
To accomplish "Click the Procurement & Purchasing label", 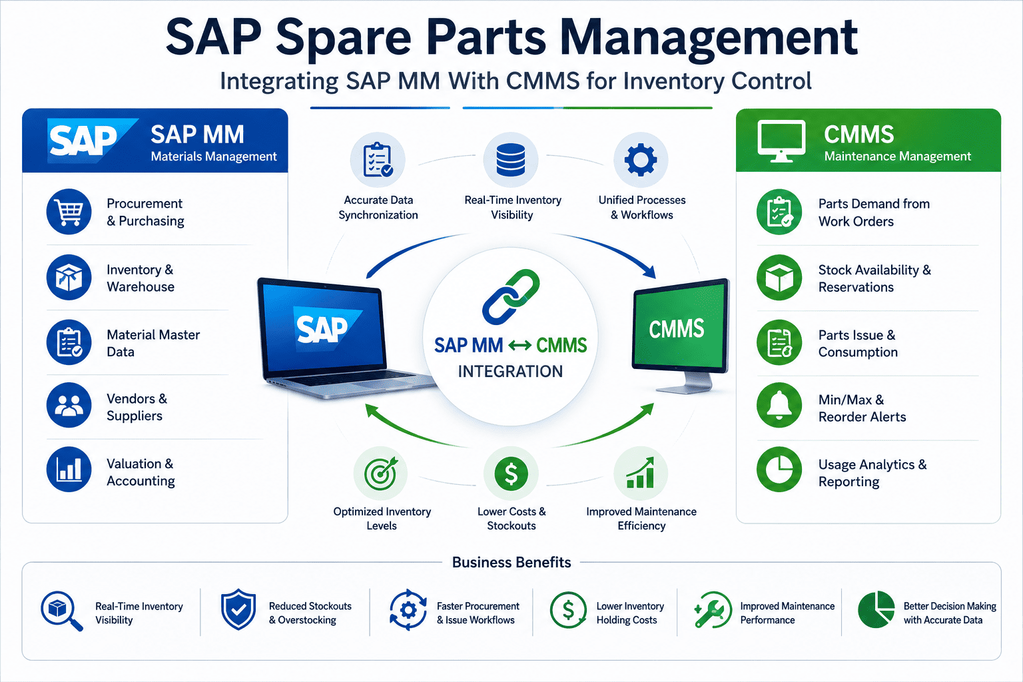I will 145,212.
